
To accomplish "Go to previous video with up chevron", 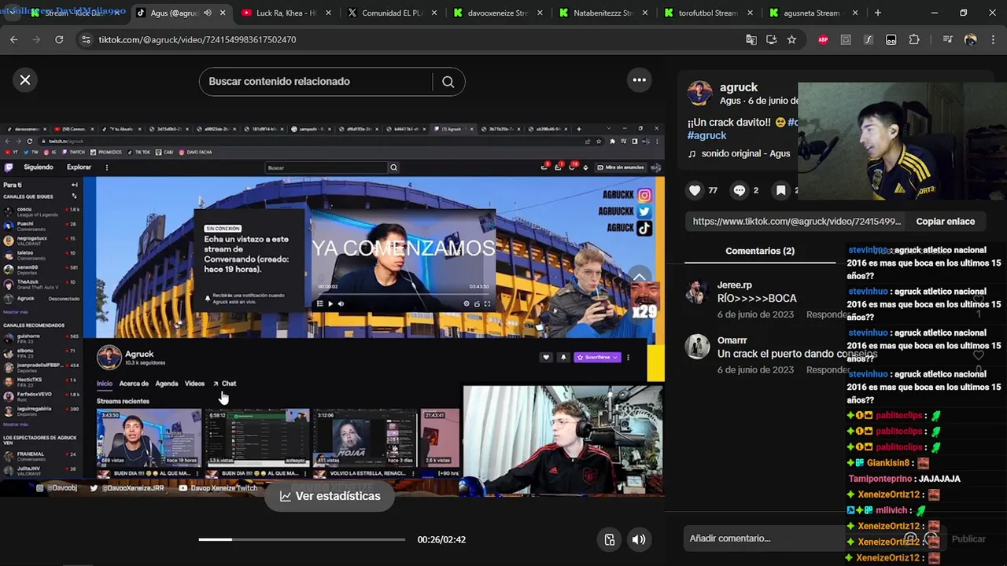I will 639,277.
